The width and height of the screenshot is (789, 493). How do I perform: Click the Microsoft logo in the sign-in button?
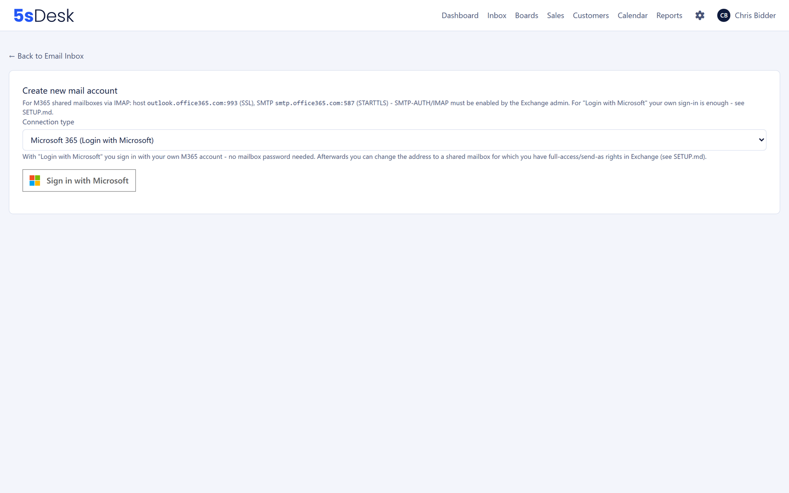[35, 181]
